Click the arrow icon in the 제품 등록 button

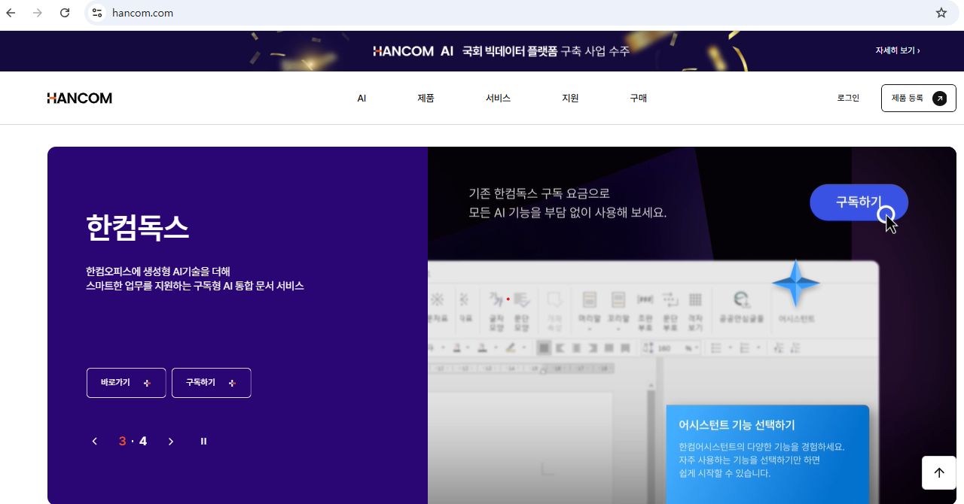pos(939,98)
